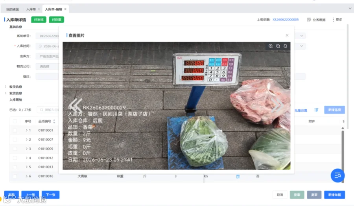Click the 附件 column header

click(312, 121)
